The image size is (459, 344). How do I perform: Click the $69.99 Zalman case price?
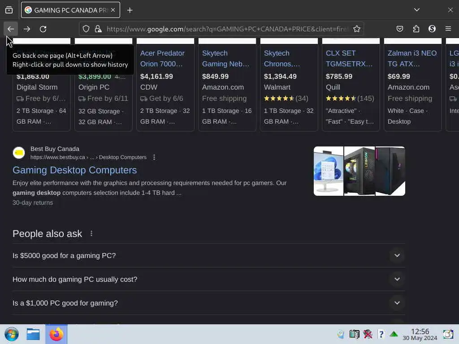pos(398,76)
